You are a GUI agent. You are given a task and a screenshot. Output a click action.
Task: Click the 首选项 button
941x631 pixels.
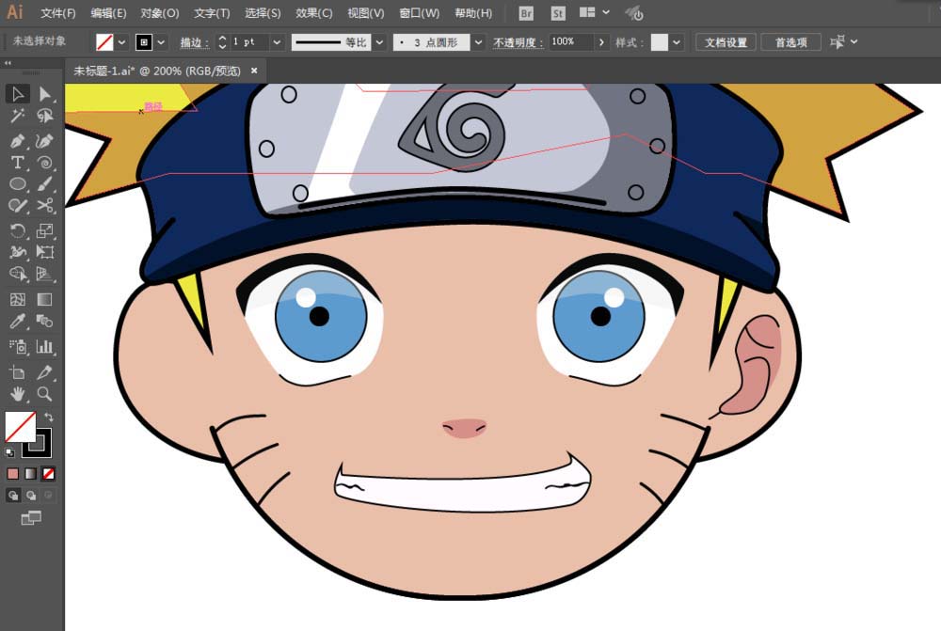[791, 42]
